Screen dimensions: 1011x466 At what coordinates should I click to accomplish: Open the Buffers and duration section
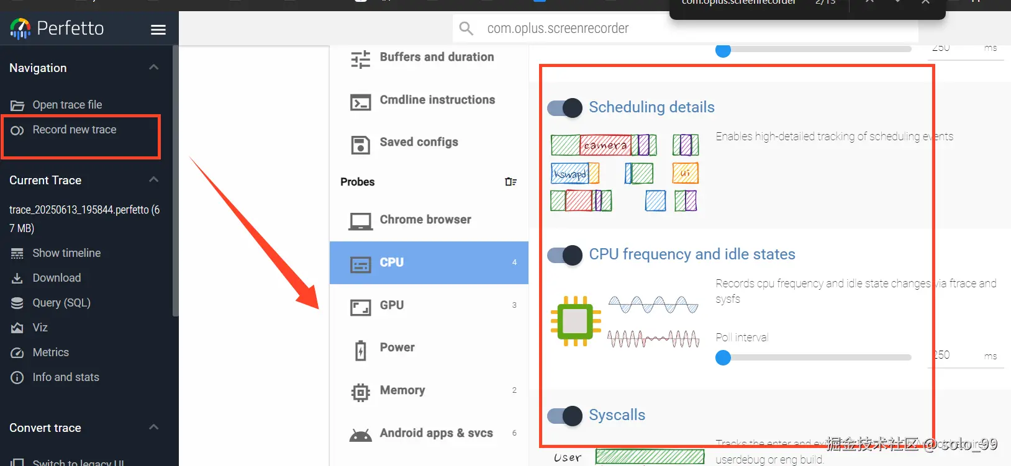[429, 57]
